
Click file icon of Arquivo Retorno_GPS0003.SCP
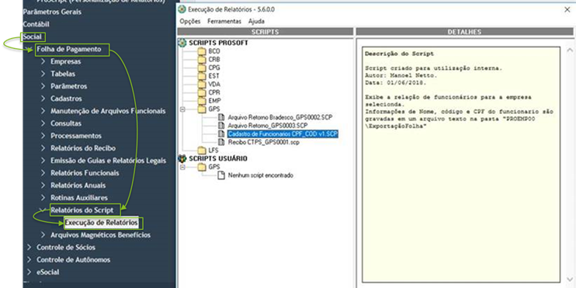click(x=221, y=126)
